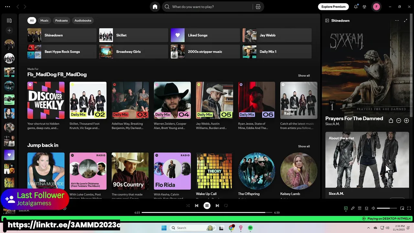Pause the current track
Image resolution: width=414 pixels, height=233 pixels.
207,205
